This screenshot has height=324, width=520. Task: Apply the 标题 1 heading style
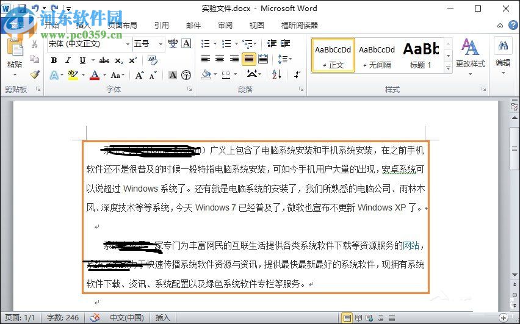421,55
